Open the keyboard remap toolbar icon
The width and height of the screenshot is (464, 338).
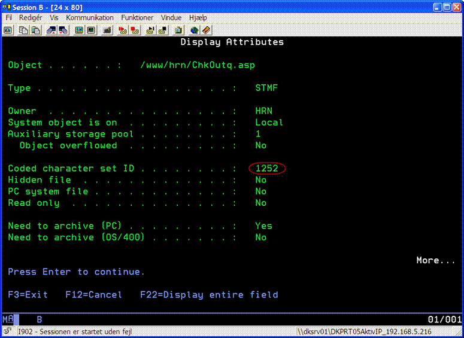coord(107,30)
